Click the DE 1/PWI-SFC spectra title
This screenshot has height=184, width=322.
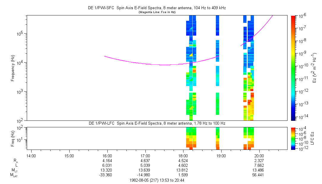(158, 8)
